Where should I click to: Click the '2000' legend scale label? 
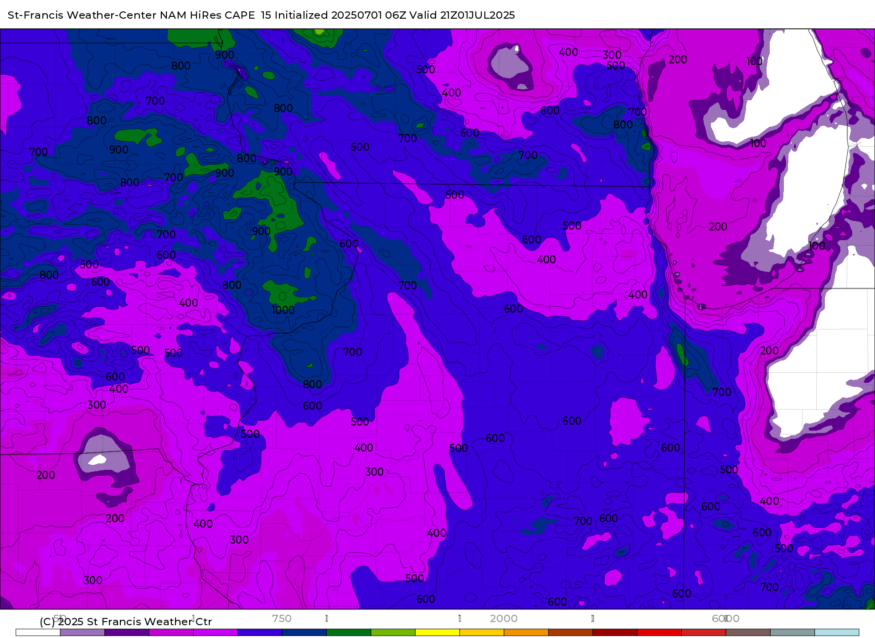(504, 618)
